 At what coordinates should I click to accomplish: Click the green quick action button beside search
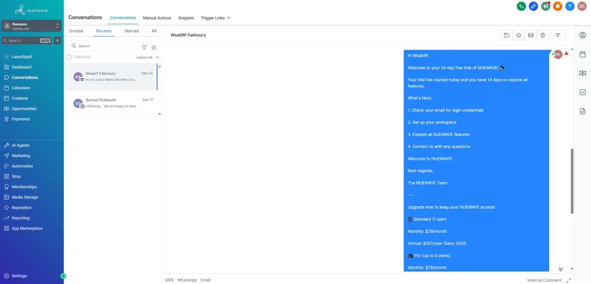click(x=58, y=40)
